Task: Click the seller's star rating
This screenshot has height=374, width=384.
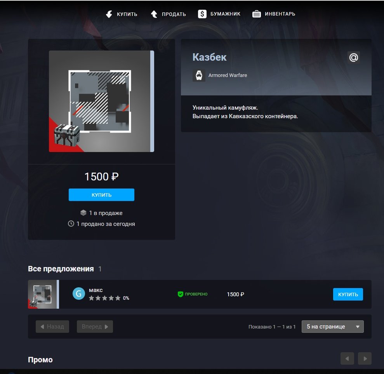Action: [x=104, y=298]
